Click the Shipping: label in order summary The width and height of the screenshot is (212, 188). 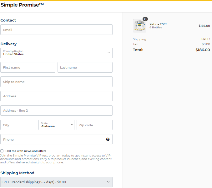tap(140, 39)
